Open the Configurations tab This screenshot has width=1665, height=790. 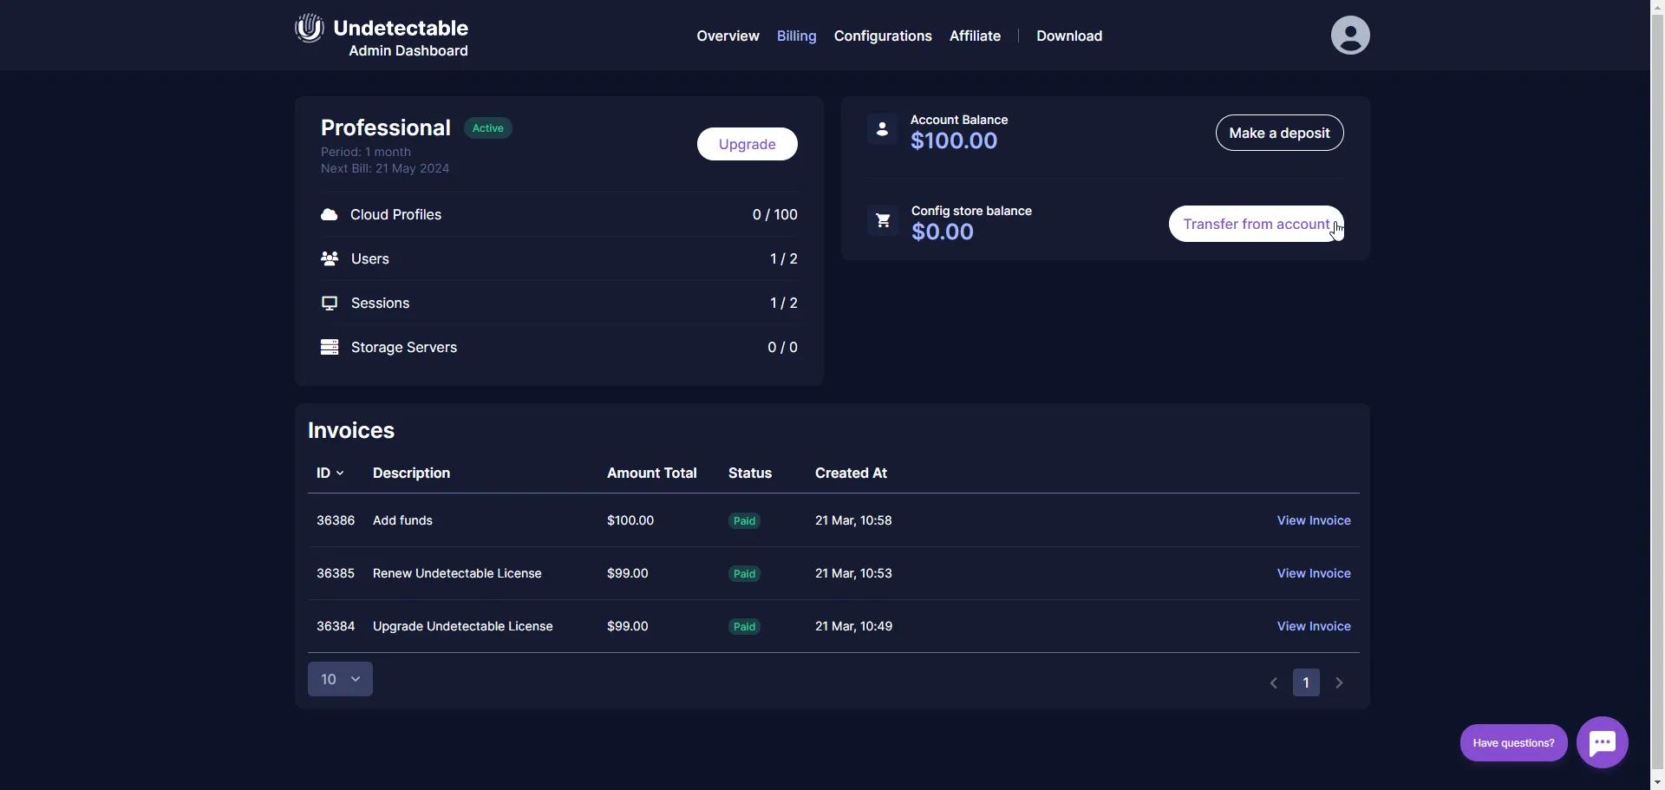(x=883, y=36)
